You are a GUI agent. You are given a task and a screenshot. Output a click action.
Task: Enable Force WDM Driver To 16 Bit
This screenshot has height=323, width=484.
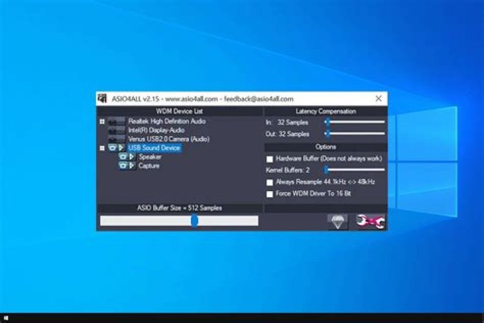click(270, 194)
